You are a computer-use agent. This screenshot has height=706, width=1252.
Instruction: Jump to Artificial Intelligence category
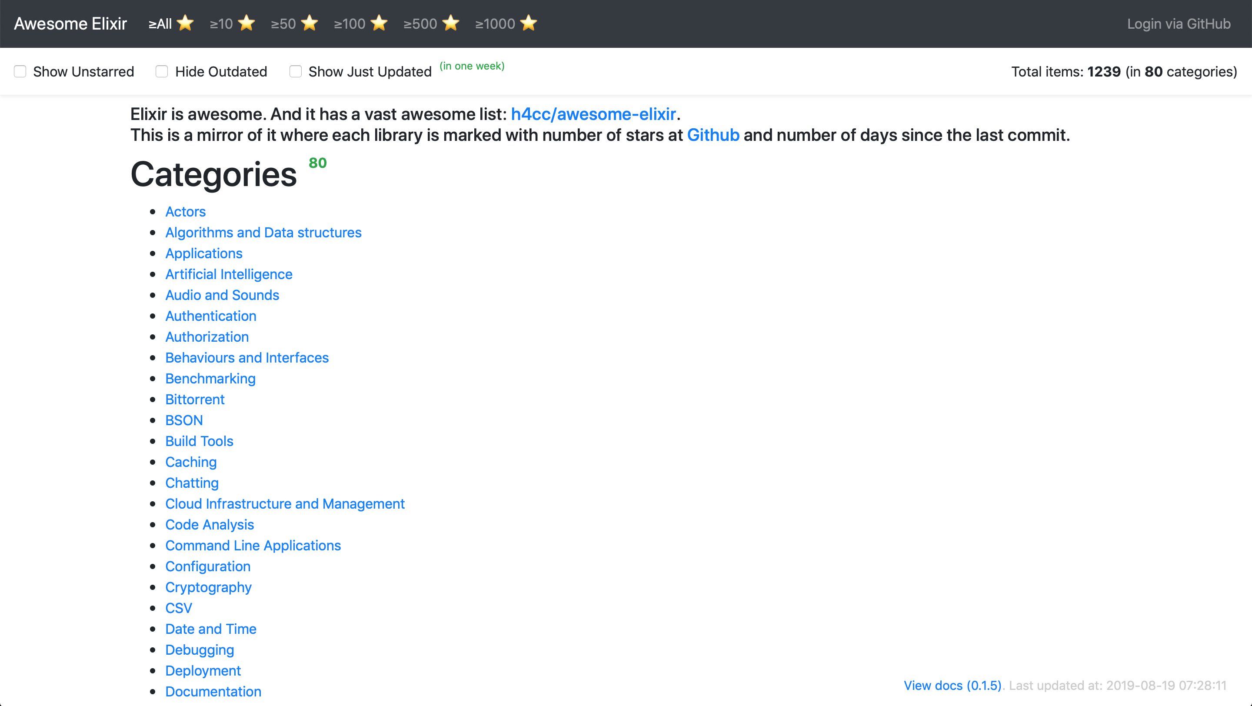pyautogui.click(x=228, y=274)
